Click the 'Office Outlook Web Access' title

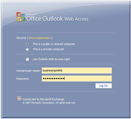57,19
